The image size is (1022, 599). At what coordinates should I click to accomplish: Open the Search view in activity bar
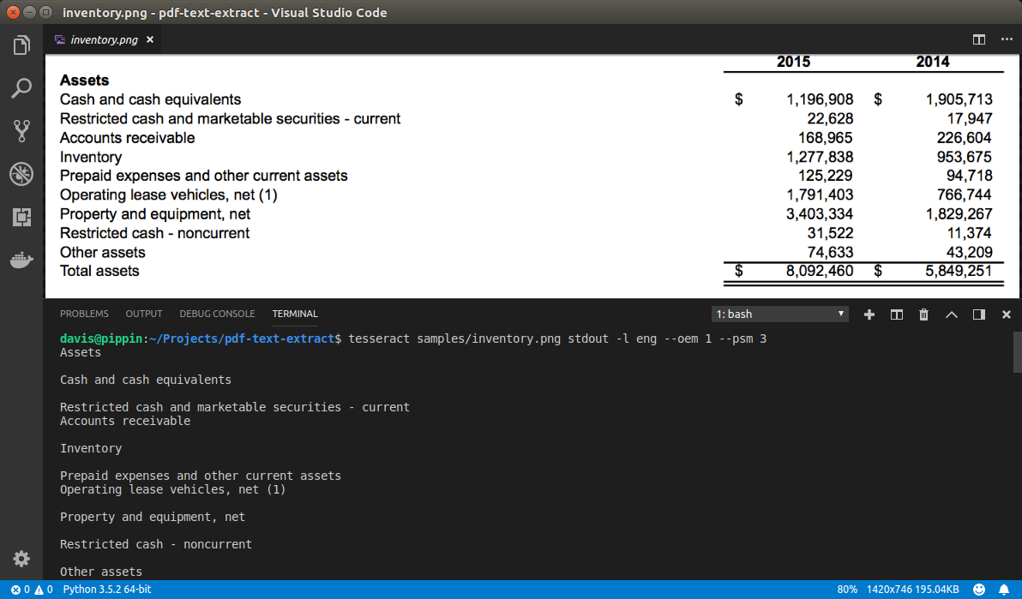pos(21,88)
